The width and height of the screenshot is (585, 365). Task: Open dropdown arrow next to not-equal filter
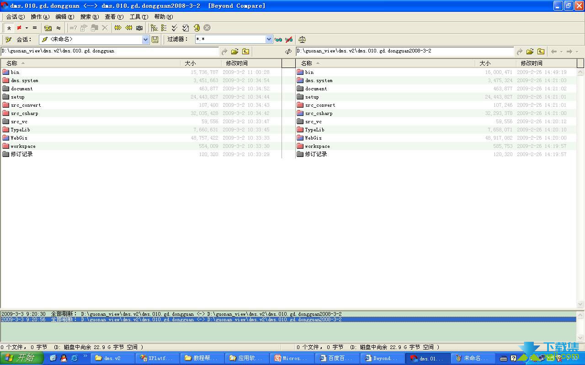tap(27, 28)
